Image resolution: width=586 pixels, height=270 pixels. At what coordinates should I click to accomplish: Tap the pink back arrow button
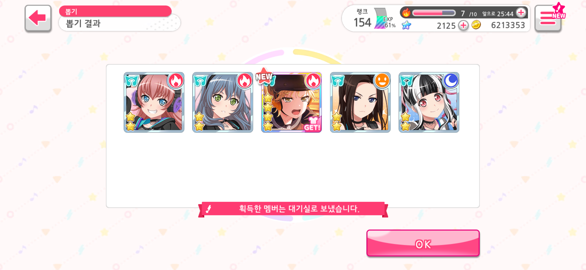click(x=38, y=18)
